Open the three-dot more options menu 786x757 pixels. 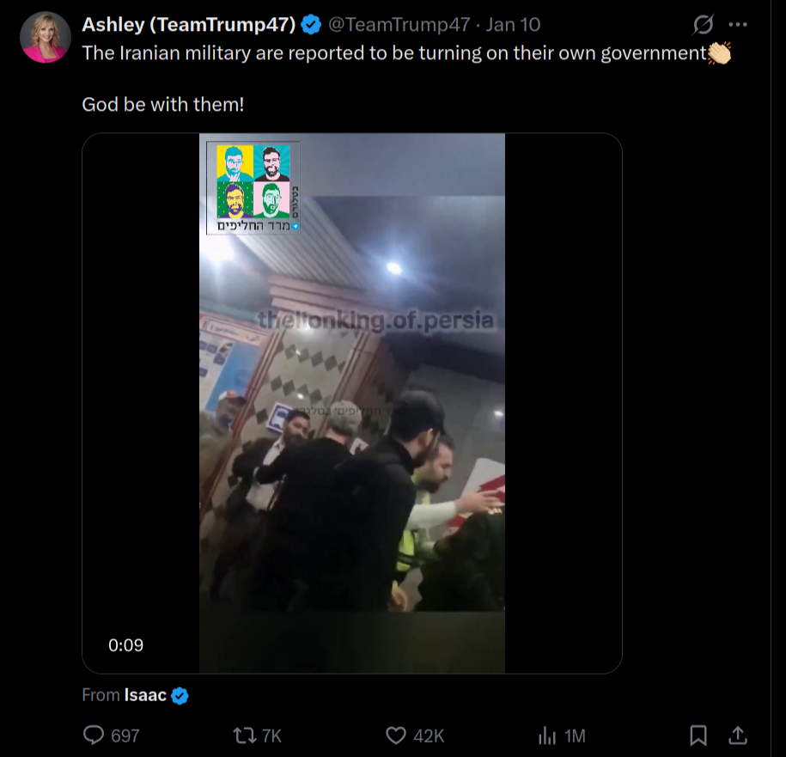737,24
